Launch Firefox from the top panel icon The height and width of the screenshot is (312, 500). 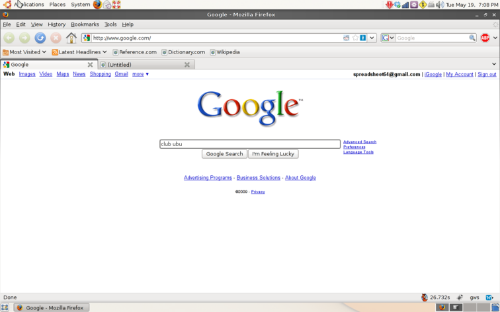pos(97,5)
